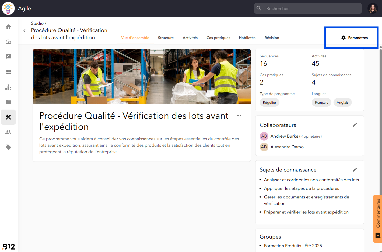Select the Studio tools icon in sidebar
This screenshot has width=382, height=252.
8,117
